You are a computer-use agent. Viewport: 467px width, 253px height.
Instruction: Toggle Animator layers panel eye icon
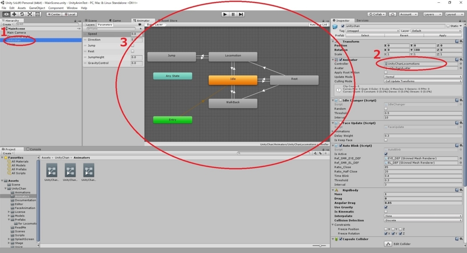[x=140, y=25]
